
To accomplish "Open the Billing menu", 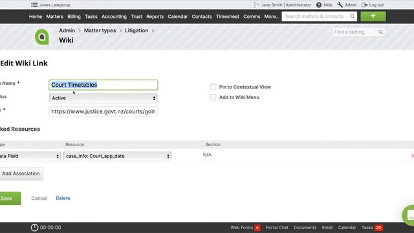I will 74,16.
